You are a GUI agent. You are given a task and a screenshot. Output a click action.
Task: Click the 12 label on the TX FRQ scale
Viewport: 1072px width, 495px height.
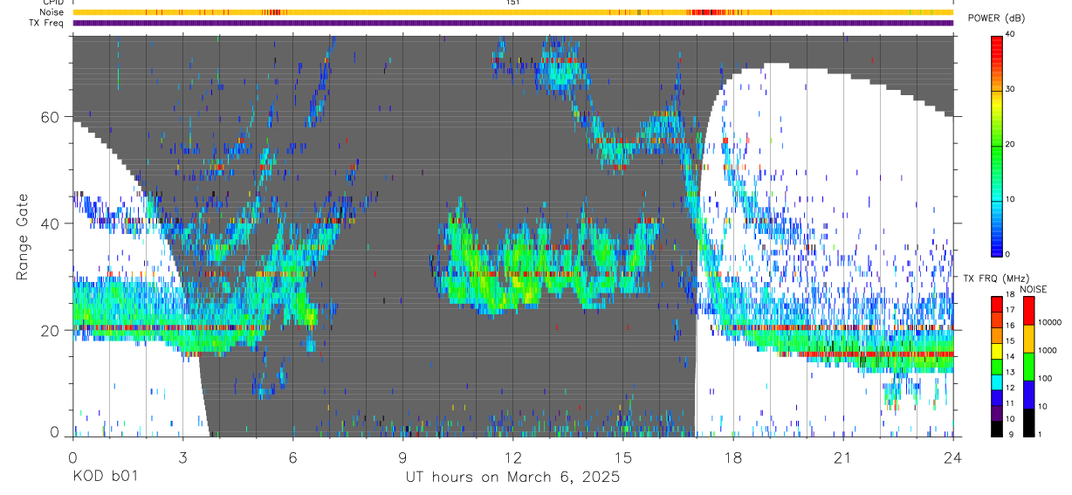tap(1011, 388)
